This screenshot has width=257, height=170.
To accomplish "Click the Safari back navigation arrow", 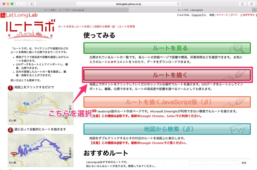I will point(19,4).
